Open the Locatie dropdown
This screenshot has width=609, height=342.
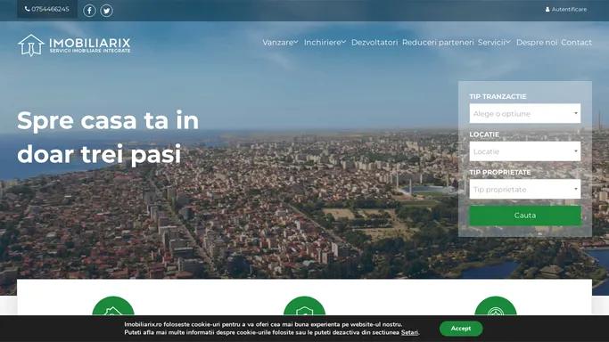(524, 151)
